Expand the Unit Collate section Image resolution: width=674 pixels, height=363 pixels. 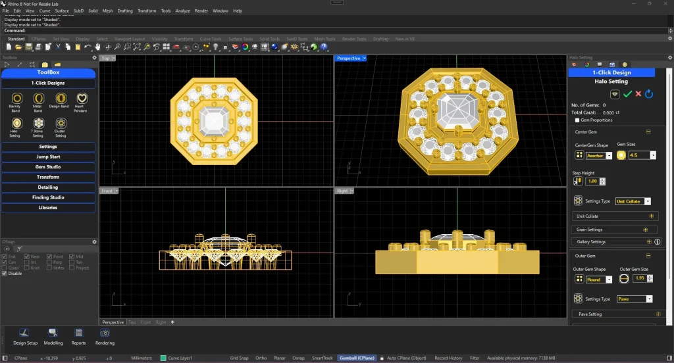pos(651,216)
